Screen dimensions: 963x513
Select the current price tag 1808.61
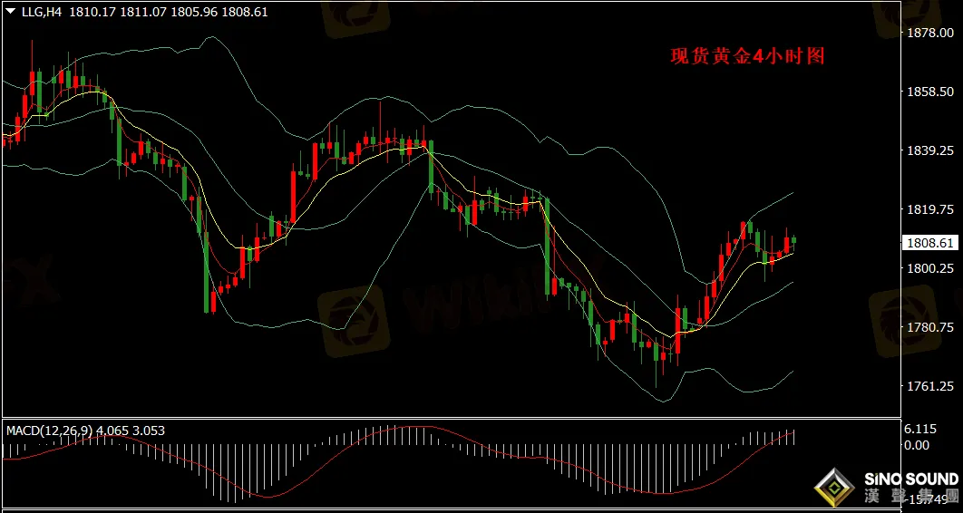[930, 243]
